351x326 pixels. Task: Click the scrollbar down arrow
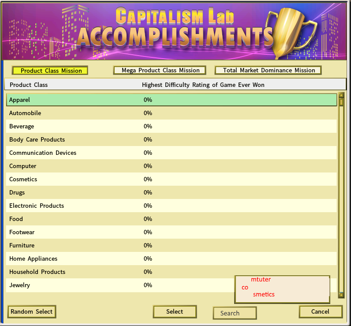point(341,295)
